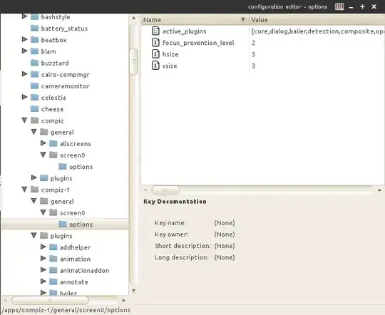Expand the animation plugin node
The height and width of the screenshot is (315, 385).
(43, 258)
